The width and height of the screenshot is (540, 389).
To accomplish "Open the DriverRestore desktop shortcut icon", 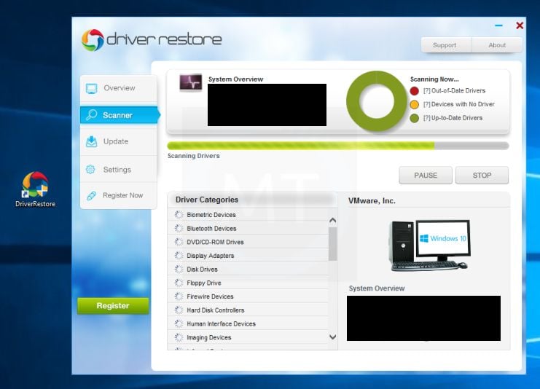I will point(35,189).
